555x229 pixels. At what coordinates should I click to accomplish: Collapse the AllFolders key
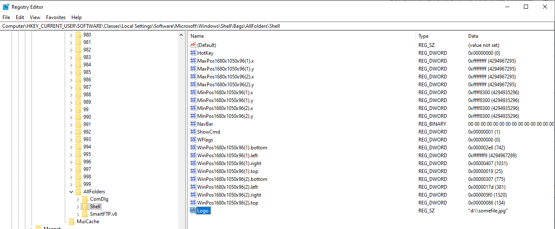click(71, 192)
